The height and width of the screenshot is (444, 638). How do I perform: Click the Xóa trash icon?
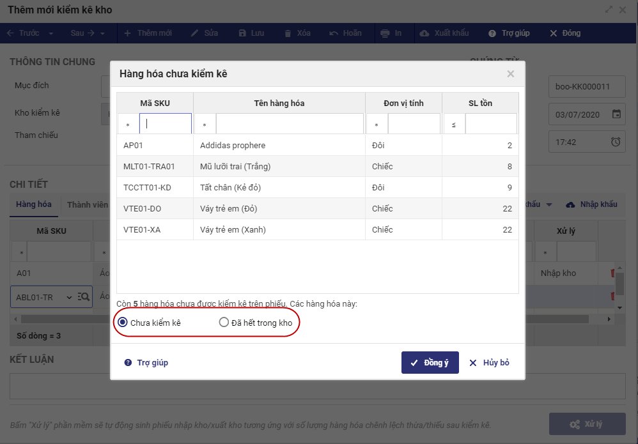click(x=288, y=33)
